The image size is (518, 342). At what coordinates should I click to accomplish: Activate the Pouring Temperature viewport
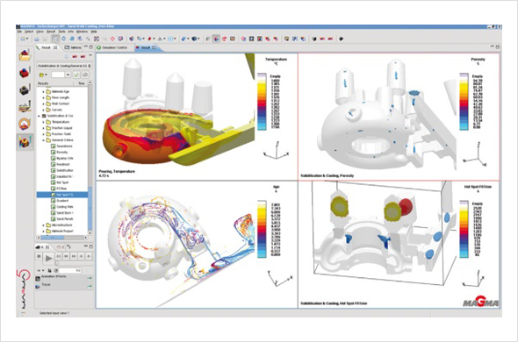[x=197, y=117]
